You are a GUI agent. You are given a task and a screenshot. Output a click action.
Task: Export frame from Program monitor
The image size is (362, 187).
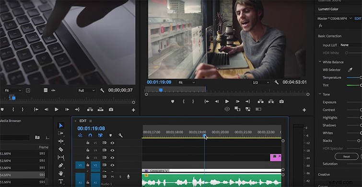(x=281, y=101)
